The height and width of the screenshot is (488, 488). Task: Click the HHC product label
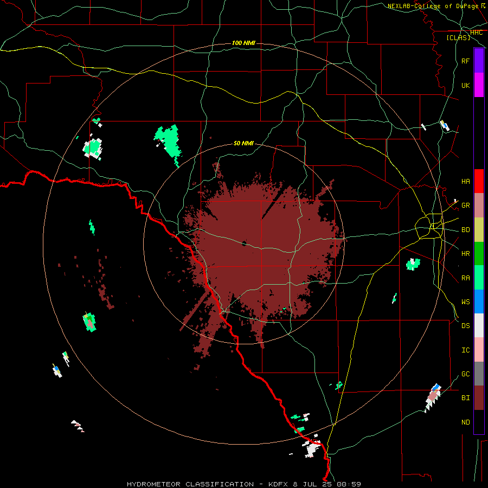click(x=476, y=33)
